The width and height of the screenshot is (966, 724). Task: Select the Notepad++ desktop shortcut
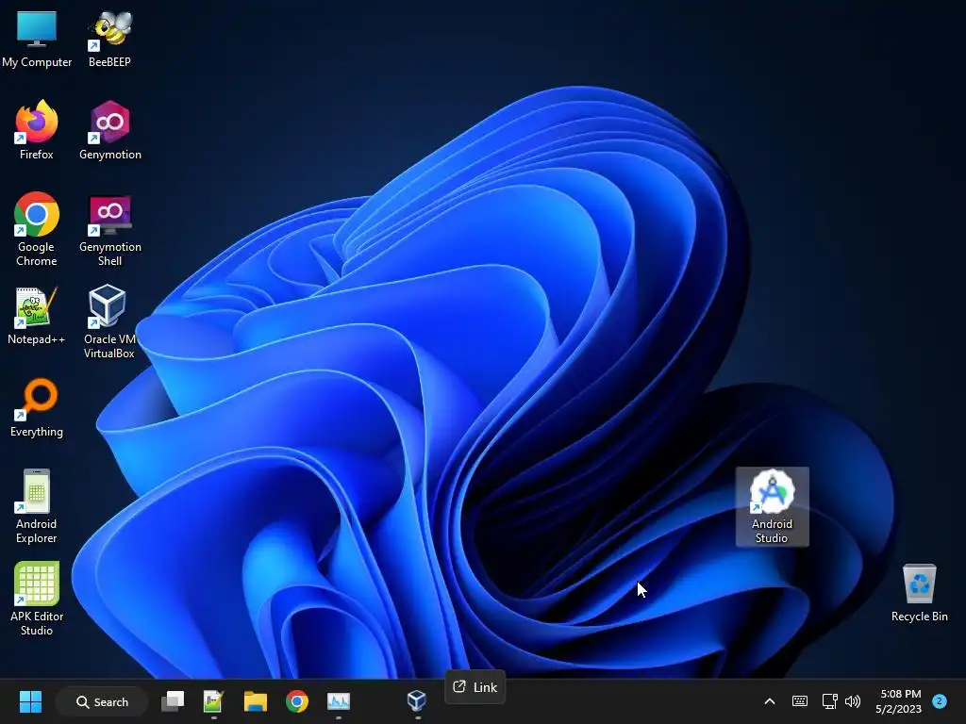point(37,315)
